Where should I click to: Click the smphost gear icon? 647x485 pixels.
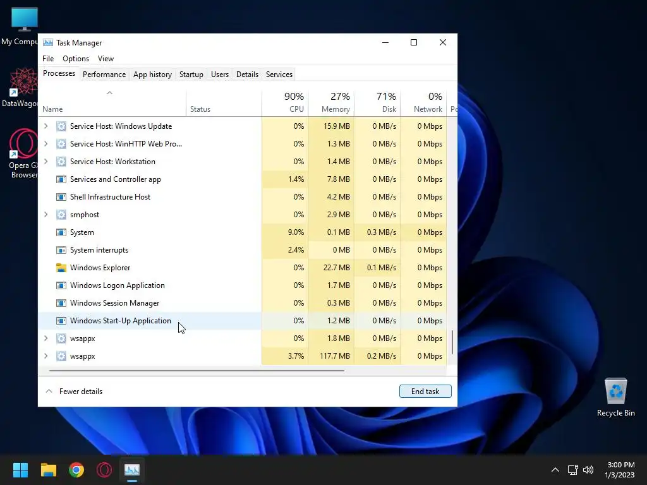pos(61,215)
